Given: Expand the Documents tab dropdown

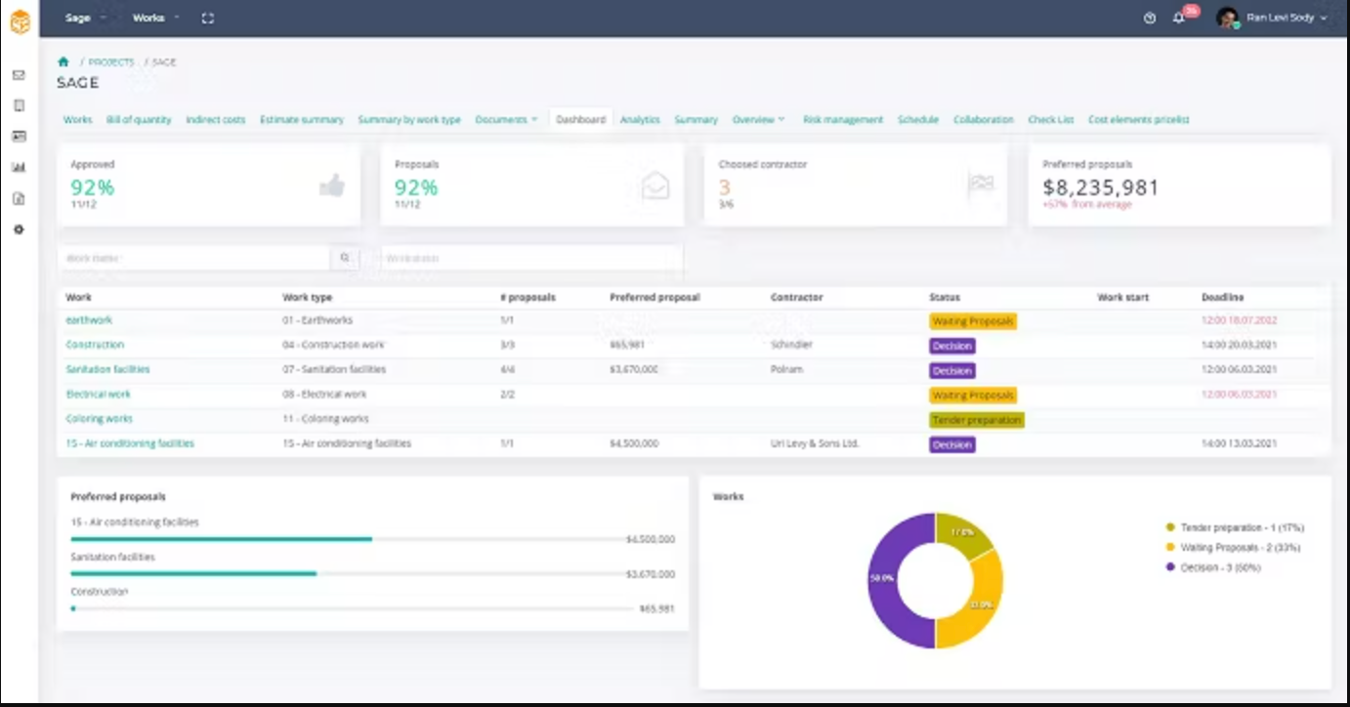Looking at the screenshot, I should pos(506,119).
